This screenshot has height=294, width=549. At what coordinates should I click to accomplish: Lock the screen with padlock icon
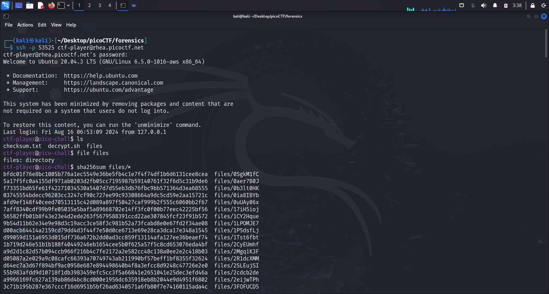533,5
